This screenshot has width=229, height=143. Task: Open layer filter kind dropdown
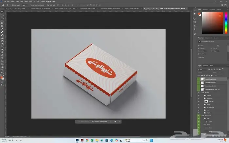(x=203, y=70)
